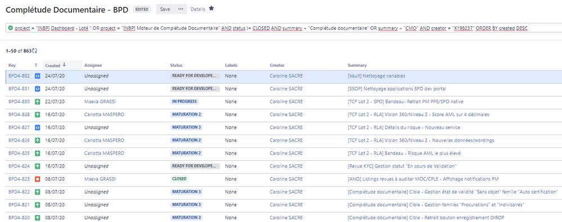Open issue key BPD4-820
This screenshot has height=222, width=562.
[x=19, y=218]
